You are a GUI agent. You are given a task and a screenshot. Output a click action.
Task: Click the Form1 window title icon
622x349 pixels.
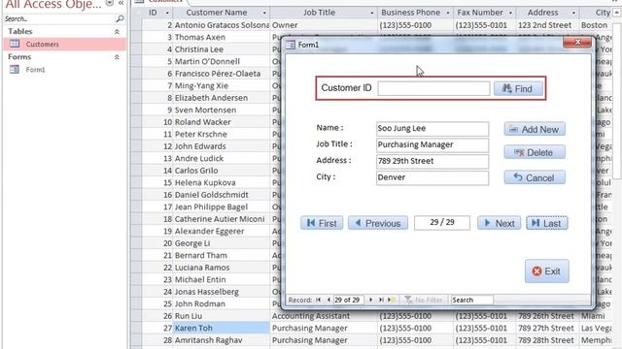291,45
